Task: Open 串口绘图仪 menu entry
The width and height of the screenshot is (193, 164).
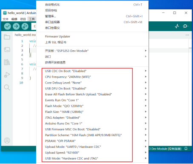Action: tap(92, 28)
